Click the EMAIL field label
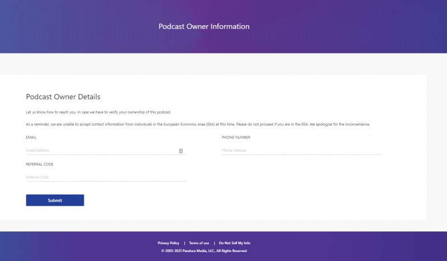447x261 pixels. [x=31, y=137]
